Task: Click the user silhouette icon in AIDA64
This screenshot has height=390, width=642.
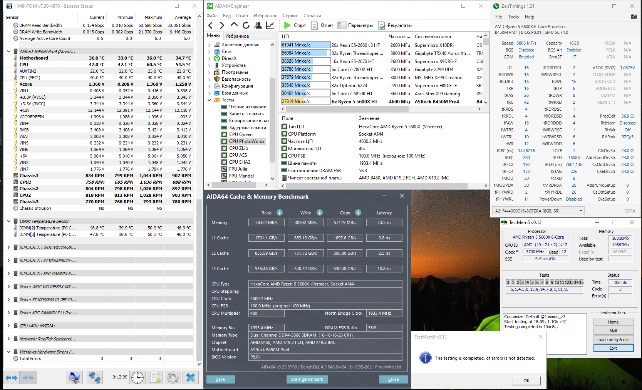Action: pyautogui.click(x=258, y=25)
